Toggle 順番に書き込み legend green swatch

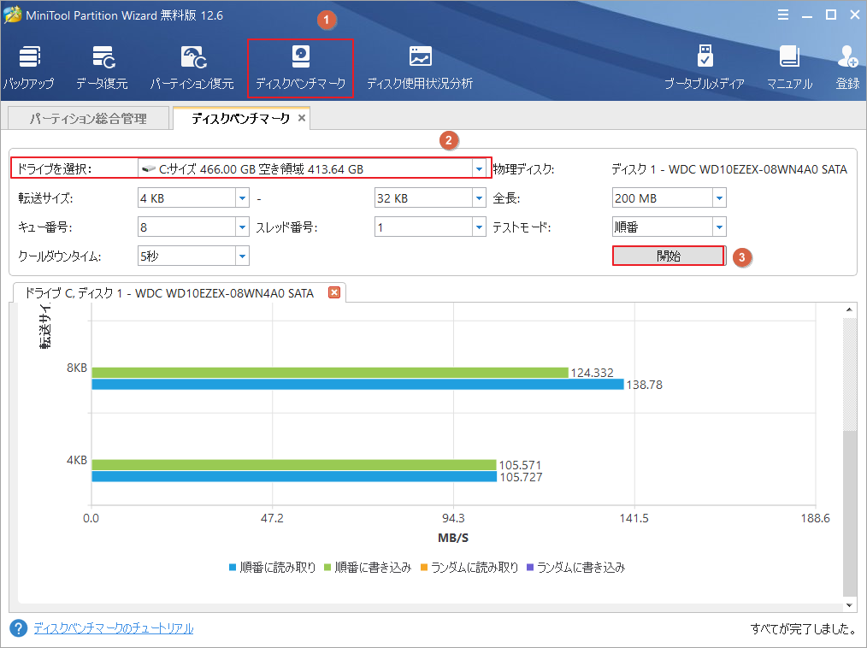click(327, 568)
